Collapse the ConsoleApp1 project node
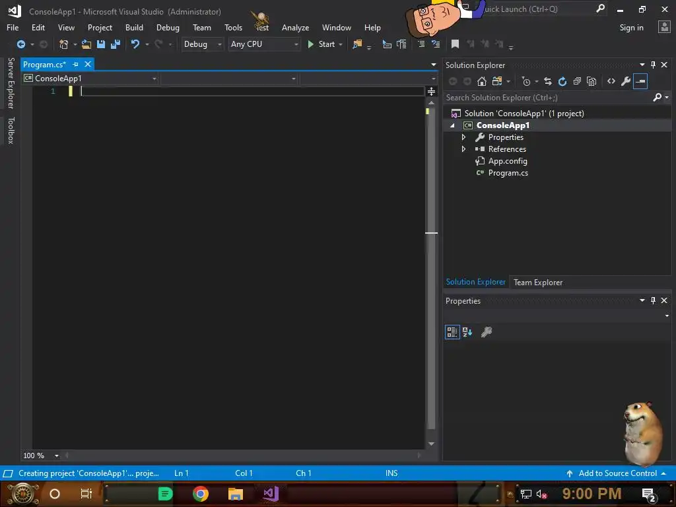 pos(452,125)
